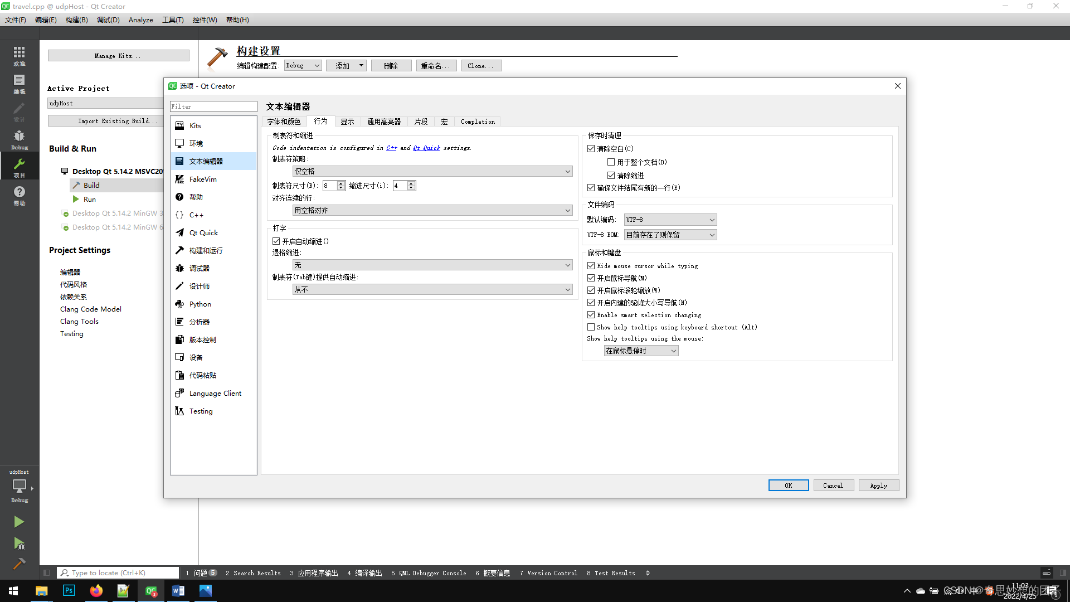The height and width of the screenshot is (602, 1070).
Task: Select the Kits options category
Action: point(194,125)
